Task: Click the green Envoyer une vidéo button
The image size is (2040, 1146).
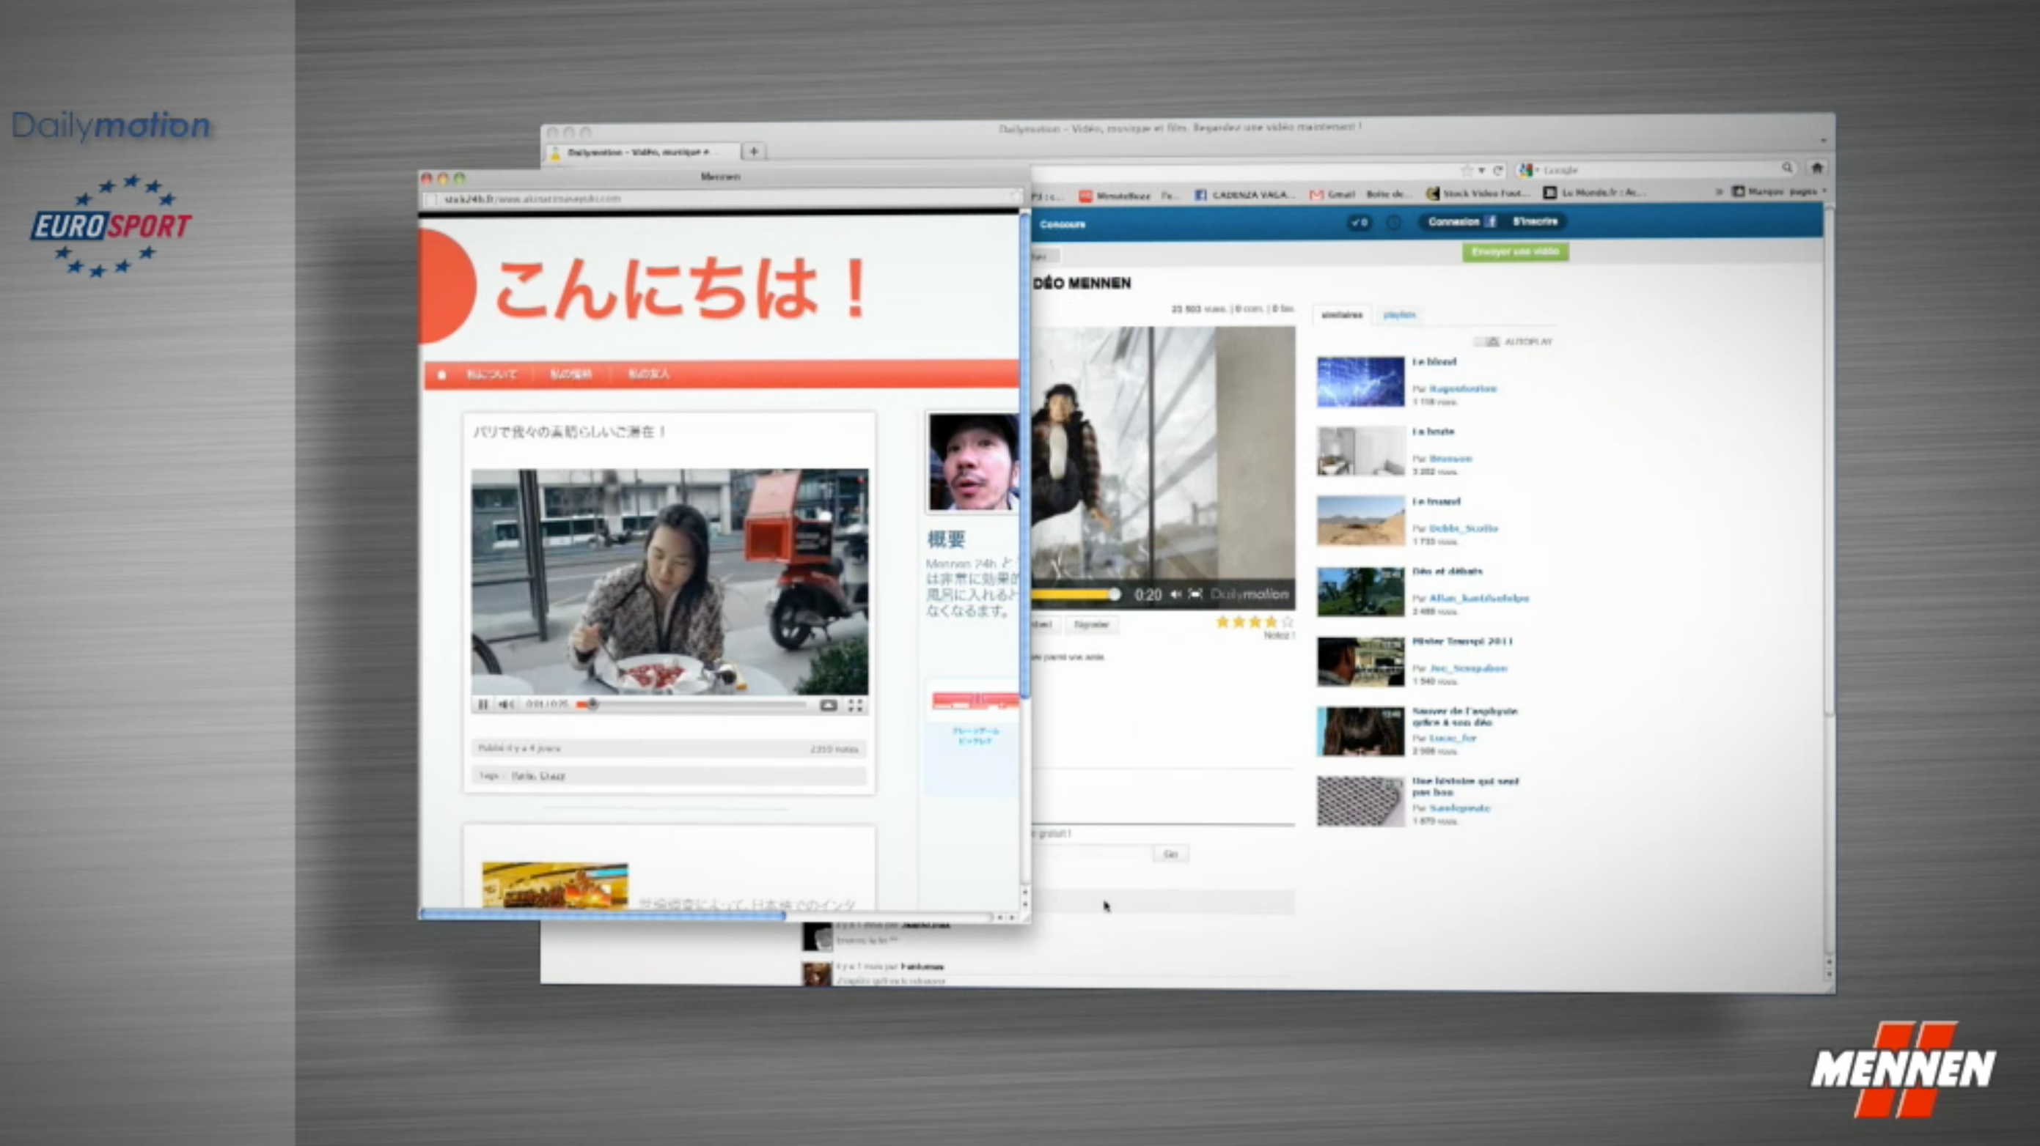Action: (x=1515, y=251)
